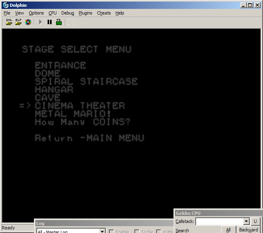Click HANGAR stage entry

click(x=54, y=89)
